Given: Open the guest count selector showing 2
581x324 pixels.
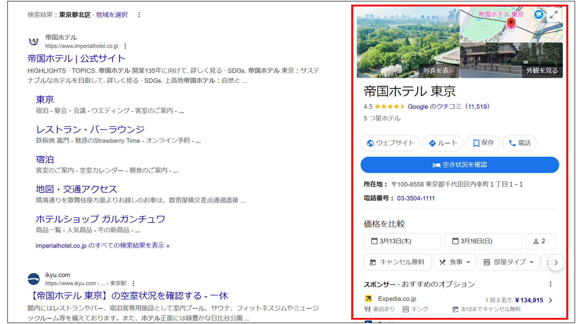Looking at the screenshot, I should click(x=540, y=241).
